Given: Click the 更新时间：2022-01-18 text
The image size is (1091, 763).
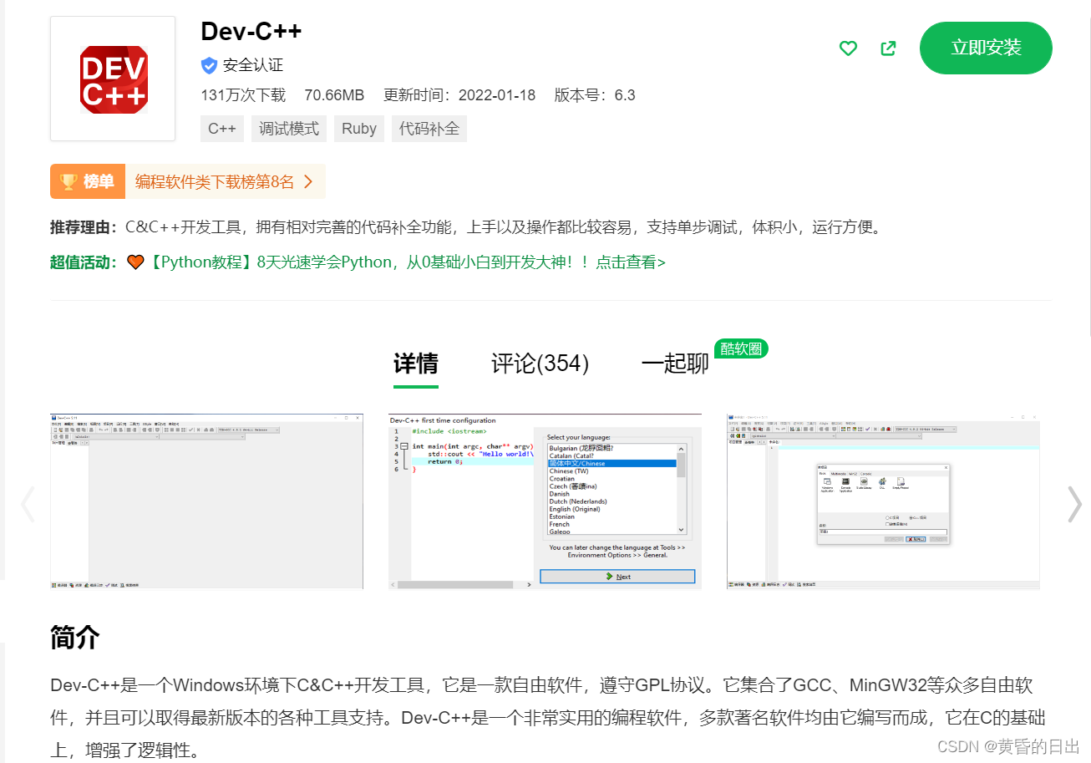Looking at the screenshot, I should (459, 95).
